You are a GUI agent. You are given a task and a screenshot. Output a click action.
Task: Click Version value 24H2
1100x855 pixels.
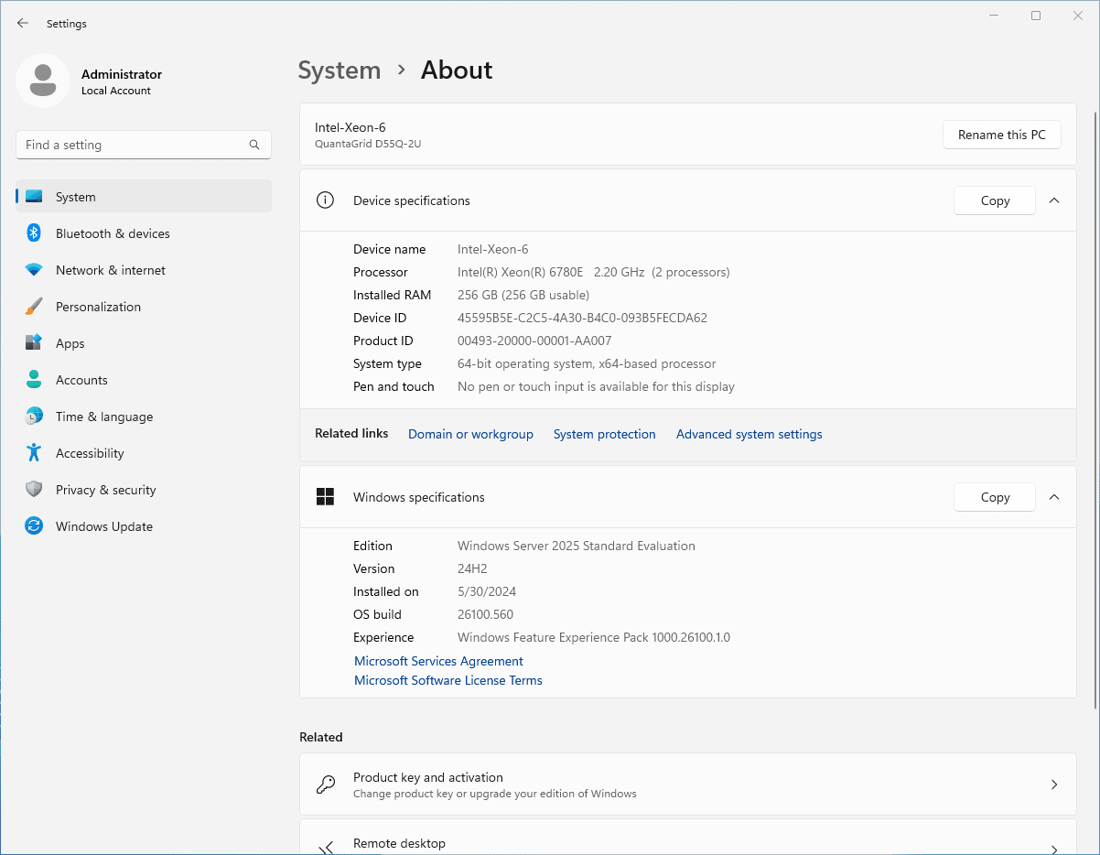click(472, 568)
